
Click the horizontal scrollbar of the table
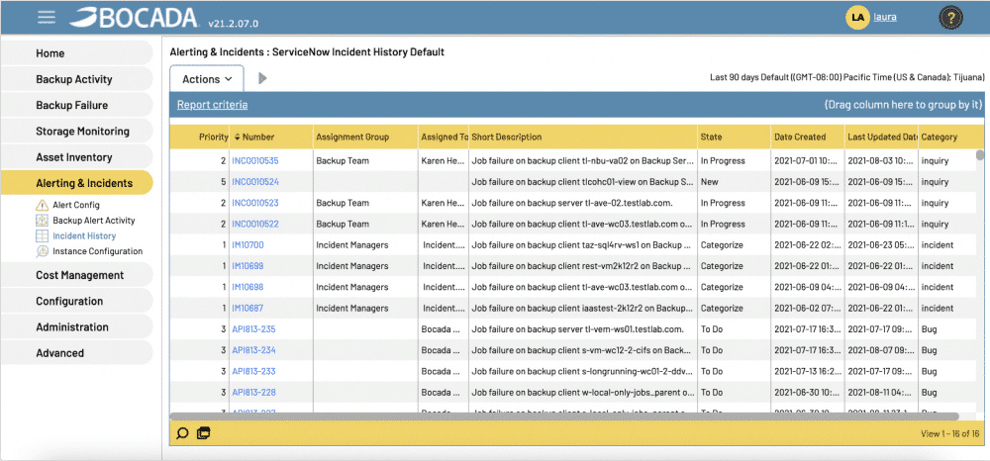(564, 416)
